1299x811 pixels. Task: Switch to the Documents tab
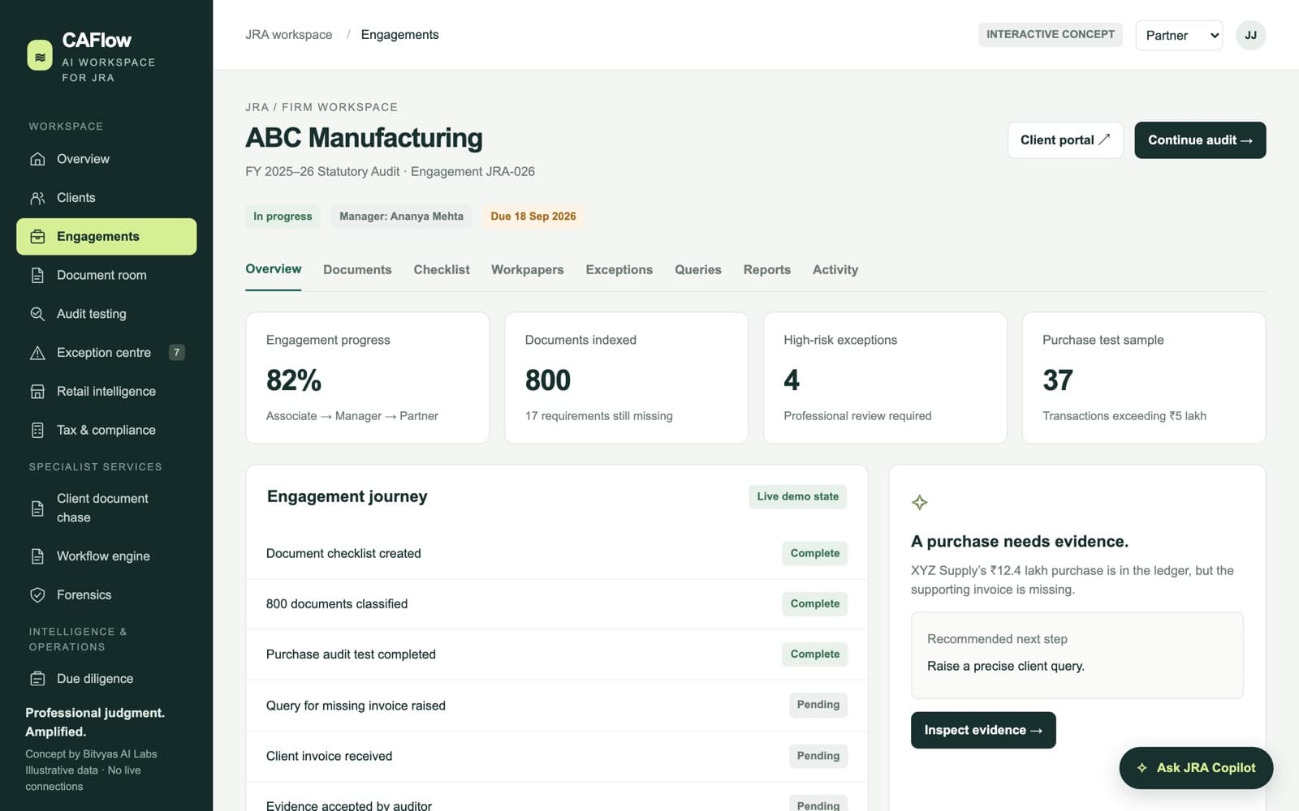pyautogui.click(x=357, y=270)
